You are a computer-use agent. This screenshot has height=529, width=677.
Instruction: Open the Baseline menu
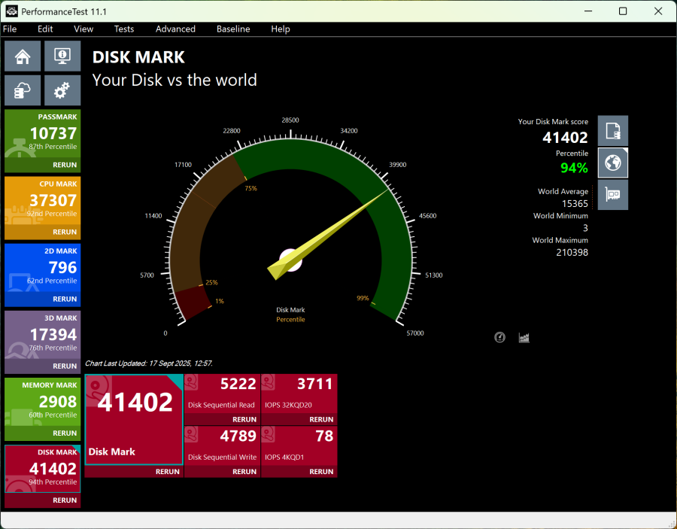point(233,29)
